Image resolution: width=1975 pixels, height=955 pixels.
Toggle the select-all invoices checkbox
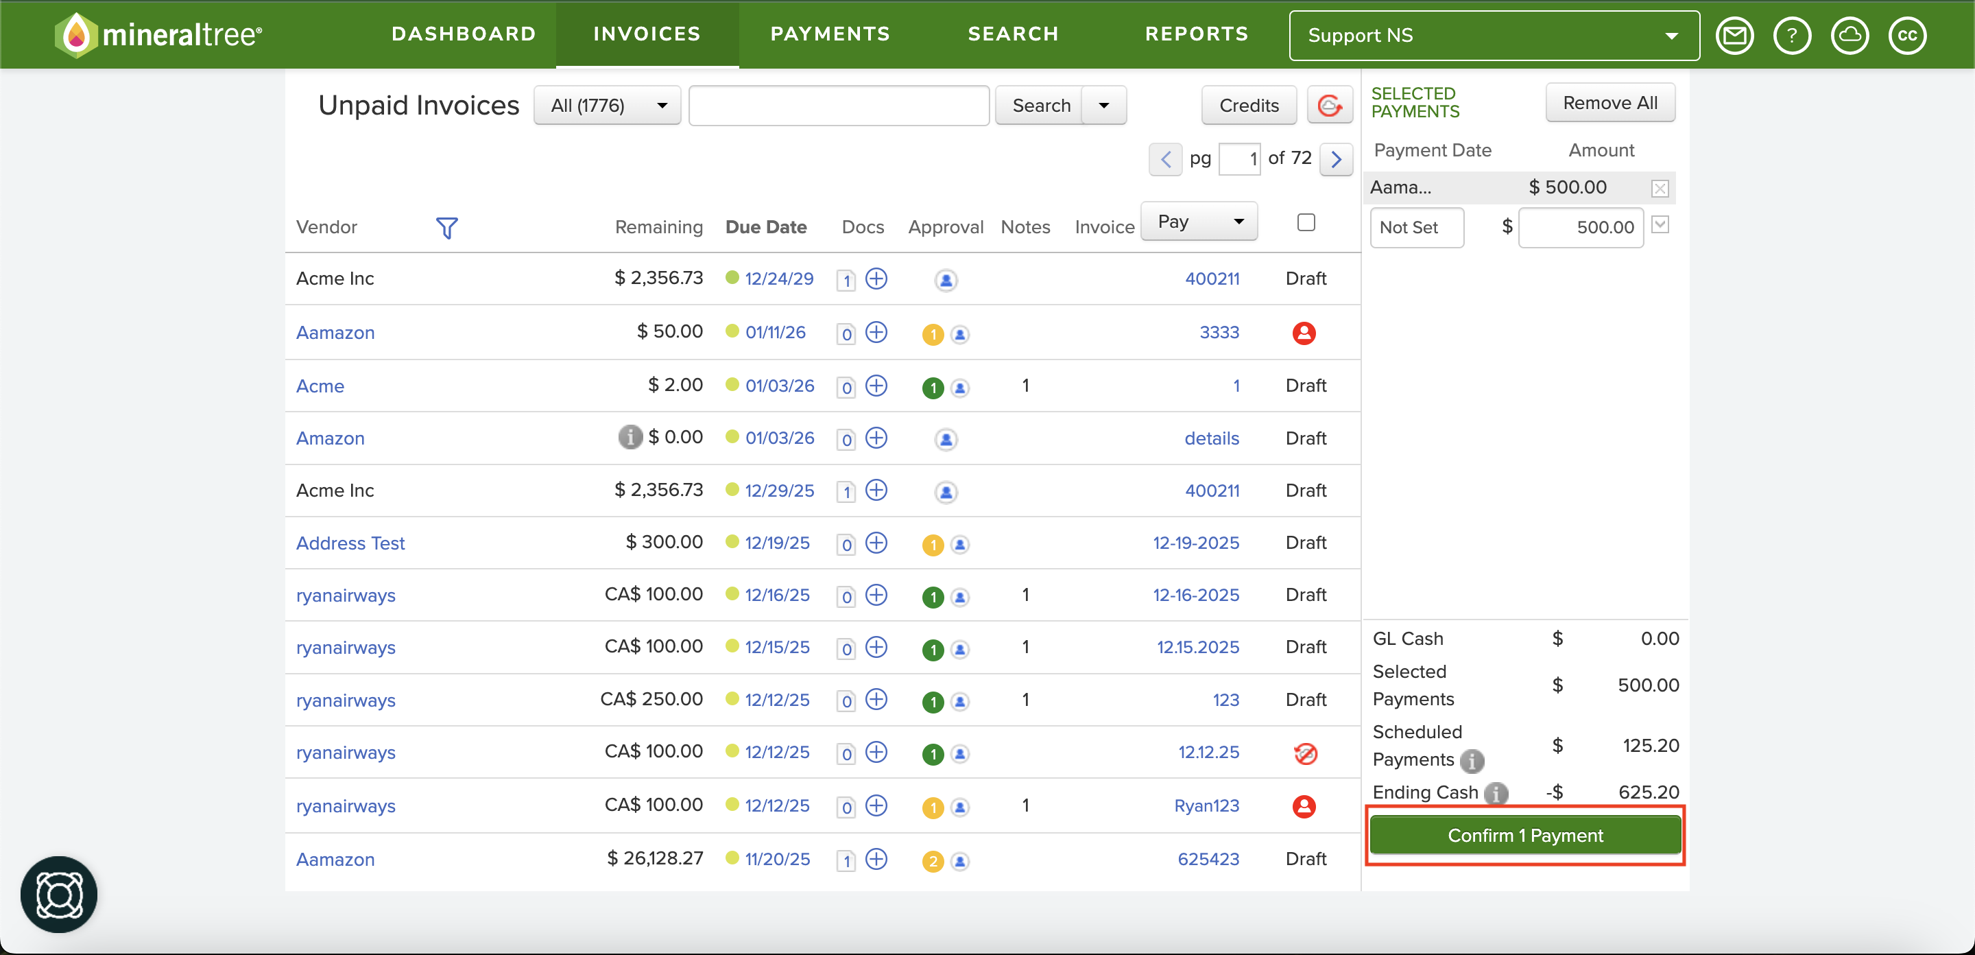1306,222
